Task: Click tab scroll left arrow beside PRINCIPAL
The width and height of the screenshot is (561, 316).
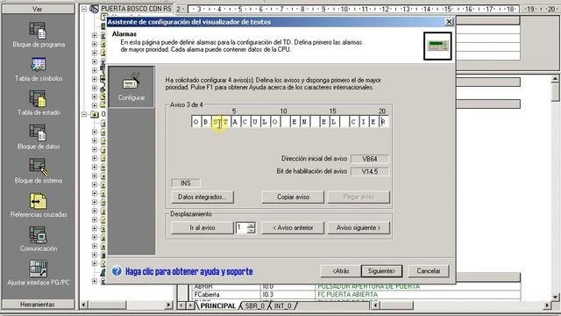Action: 181,305
